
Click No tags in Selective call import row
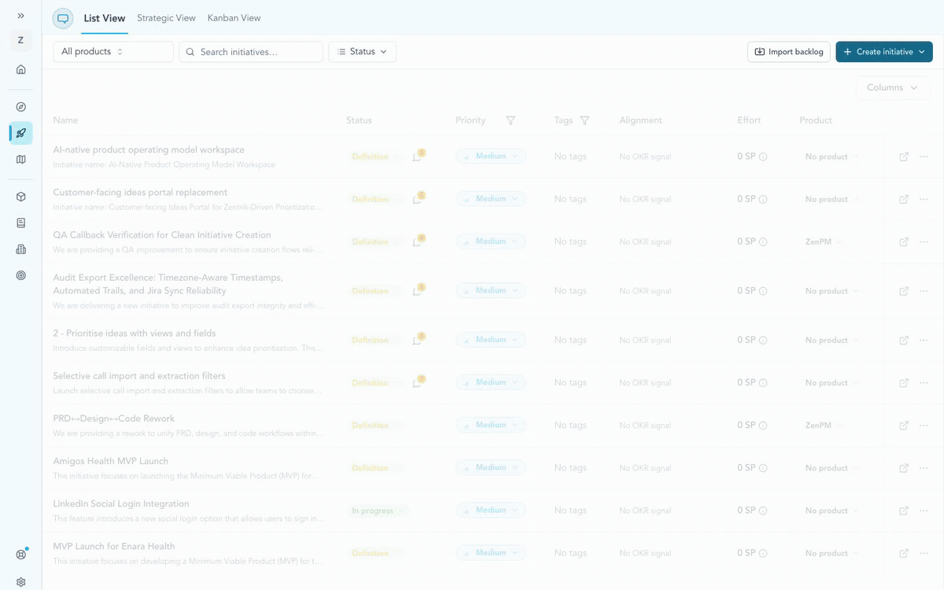tap(570, 382)
